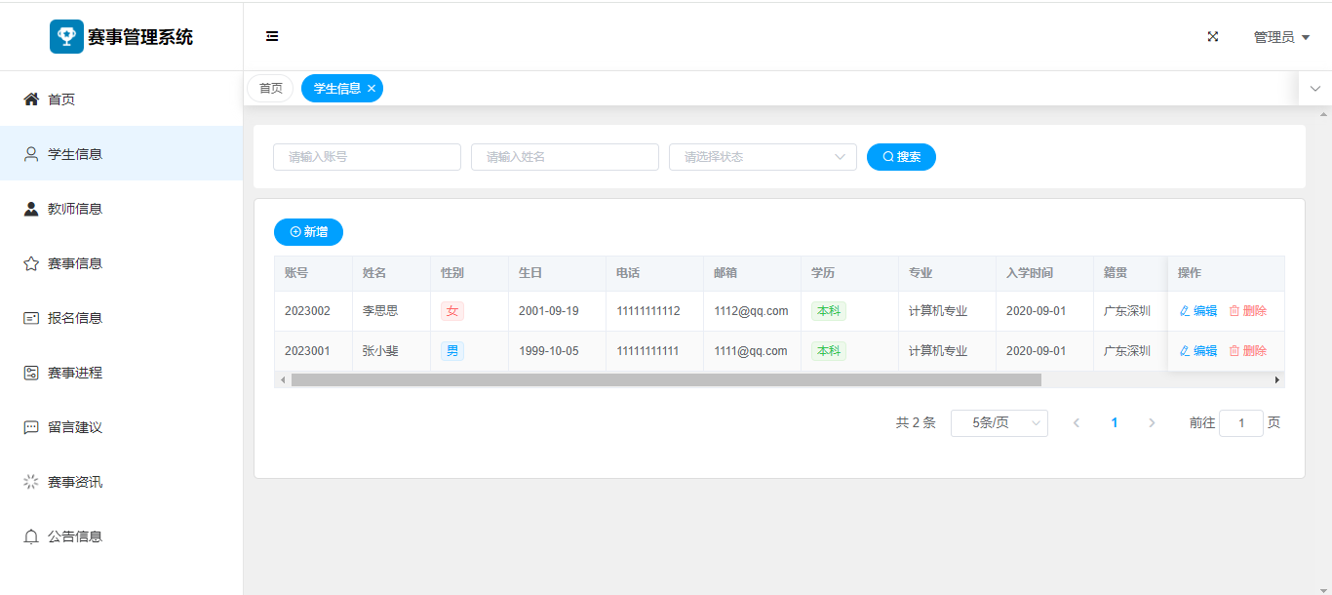Close the 学生信息 tab
The width and height of the screenshot is (1332, 595).
pyautogui.click(x=372, y=89)
